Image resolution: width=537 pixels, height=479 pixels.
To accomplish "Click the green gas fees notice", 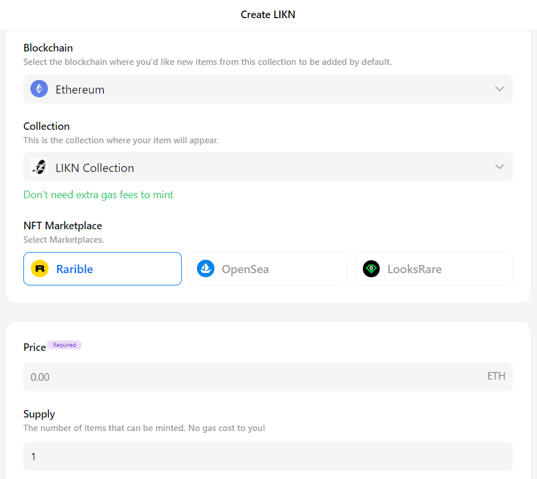I will pyautogui.click(x=98, y=195).
